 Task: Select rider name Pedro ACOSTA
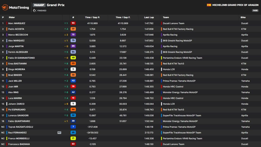pos(16,29)
